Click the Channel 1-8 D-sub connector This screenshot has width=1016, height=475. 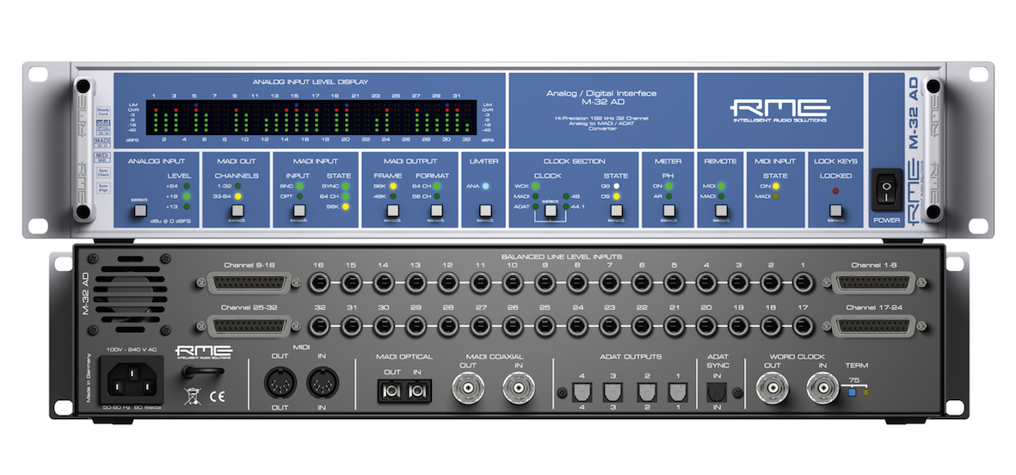pos(874,283)
